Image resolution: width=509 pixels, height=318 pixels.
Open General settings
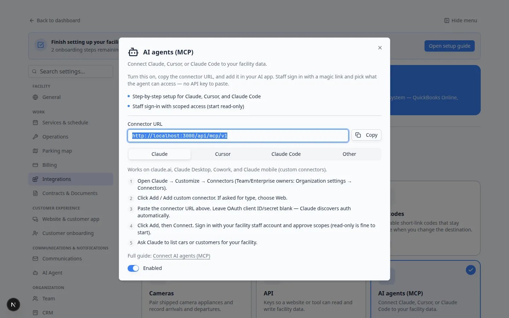tap(71, 97)
